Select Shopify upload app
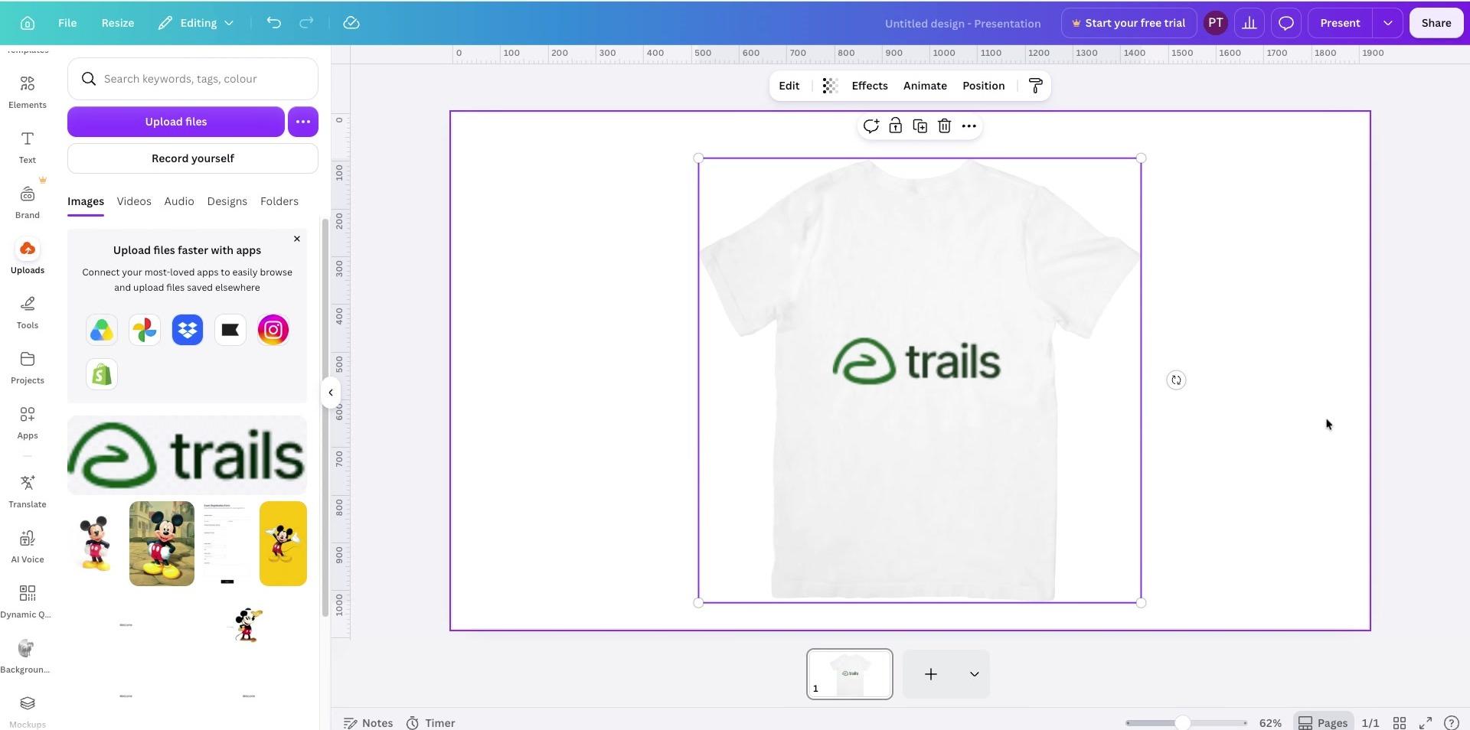This screenshot has height=730, width=1470. coord(102,375)
